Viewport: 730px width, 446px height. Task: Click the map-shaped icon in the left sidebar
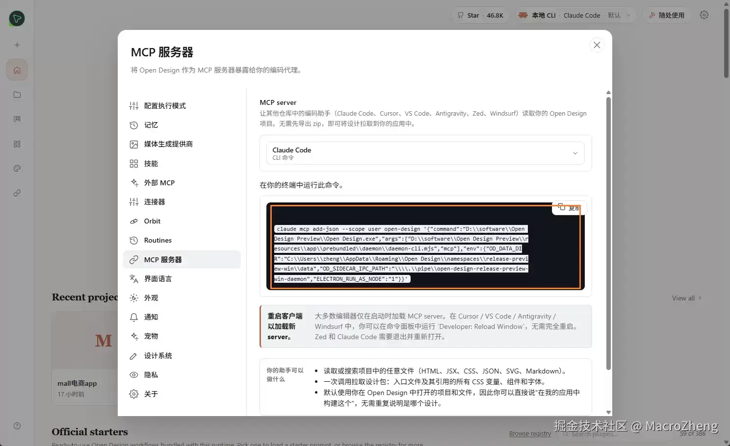pos(17,119)
